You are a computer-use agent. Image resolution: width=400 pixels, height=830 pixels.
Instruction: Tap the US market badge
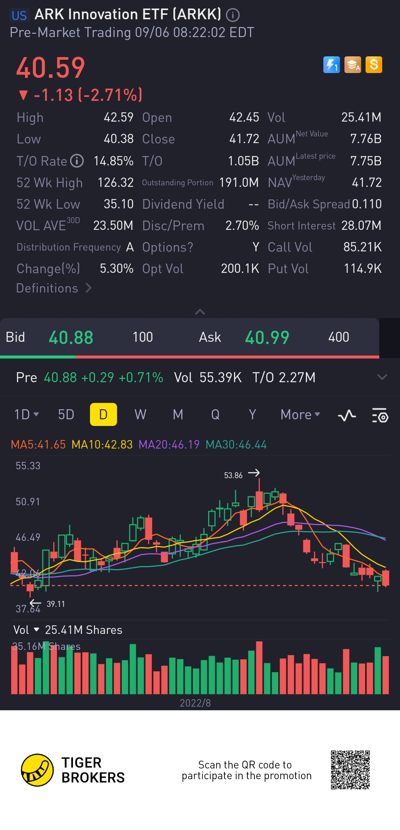(x=19, y=15)
